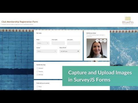Open the Gender dropdown
This screenshot has height=103, width=138.
pos(47,51)
